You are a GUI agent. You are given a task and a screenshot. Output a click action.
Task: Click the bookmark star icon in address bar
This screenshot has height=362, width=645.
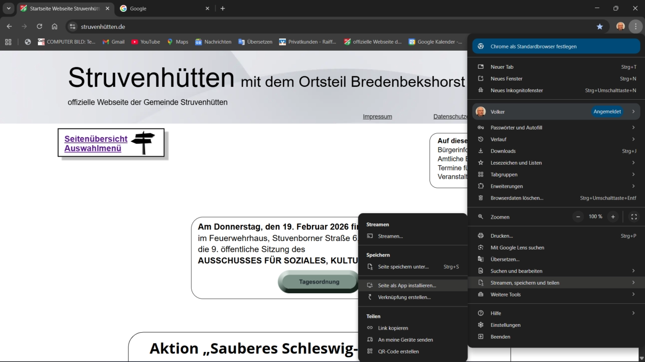coord(600,27)
